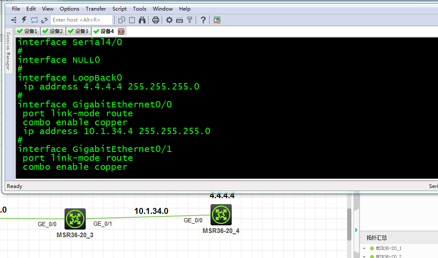Image resolution: width=438 pixels, height=258 pixels.
Task: Click the Reconnect icon in the toolbar
Action: (34, 20)
